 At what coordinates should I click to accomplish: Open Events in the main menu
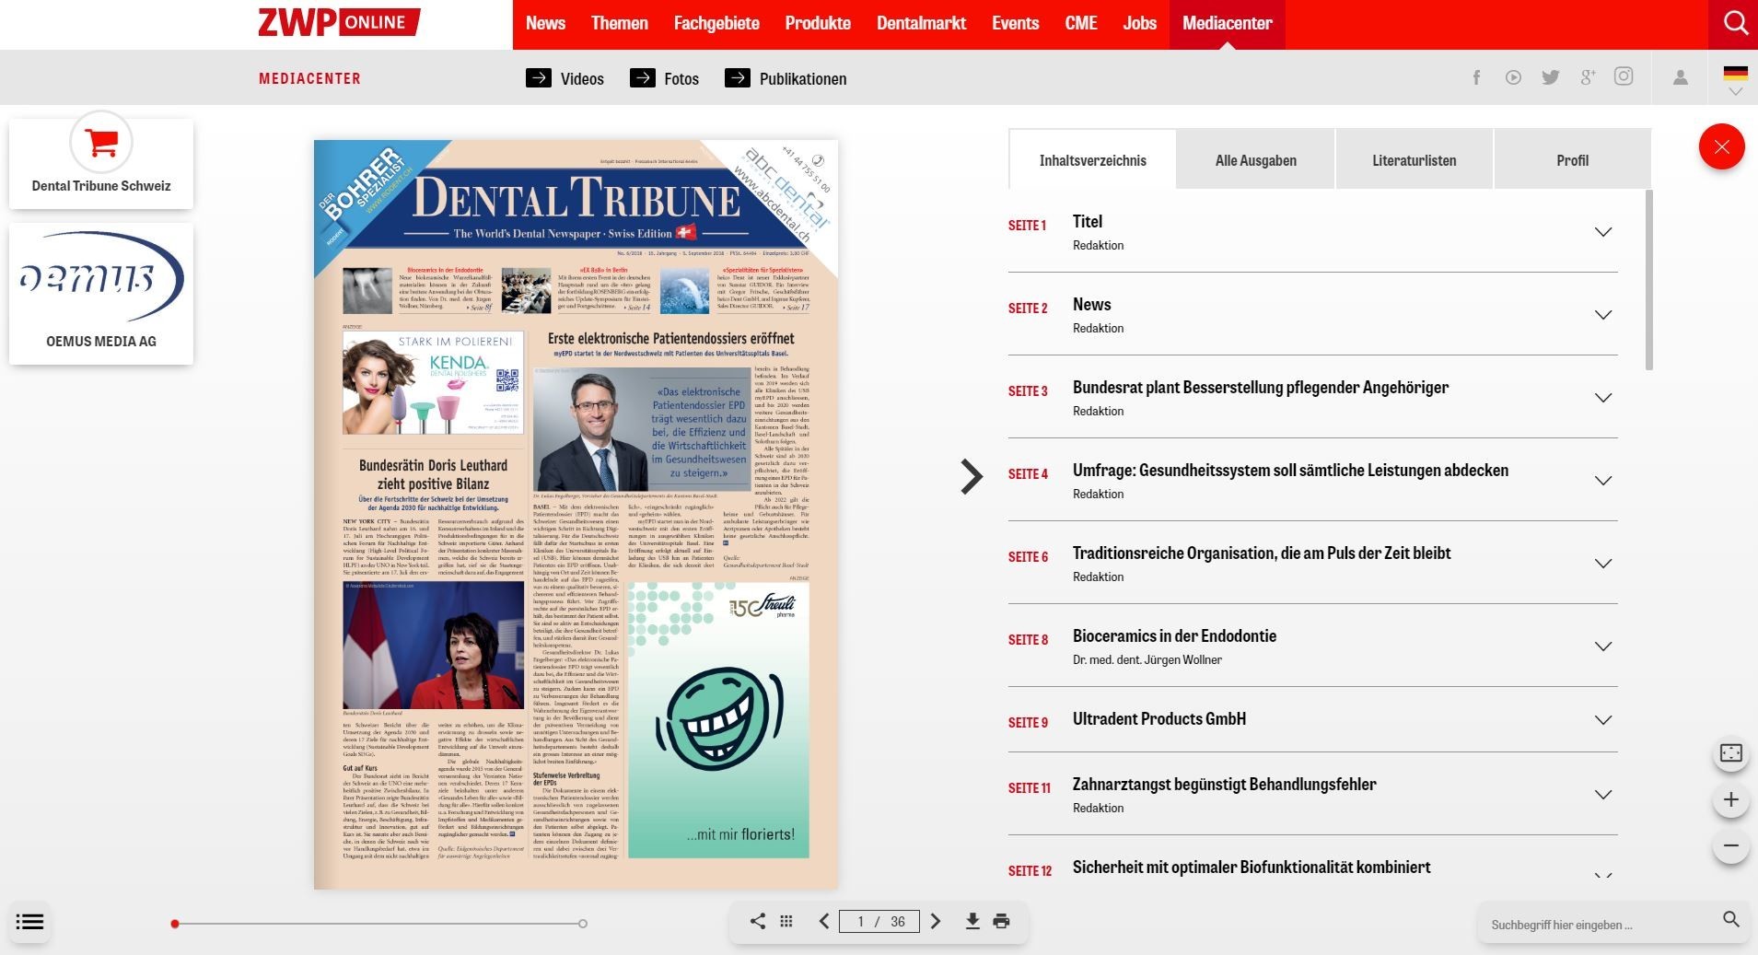click(1015, 23)
